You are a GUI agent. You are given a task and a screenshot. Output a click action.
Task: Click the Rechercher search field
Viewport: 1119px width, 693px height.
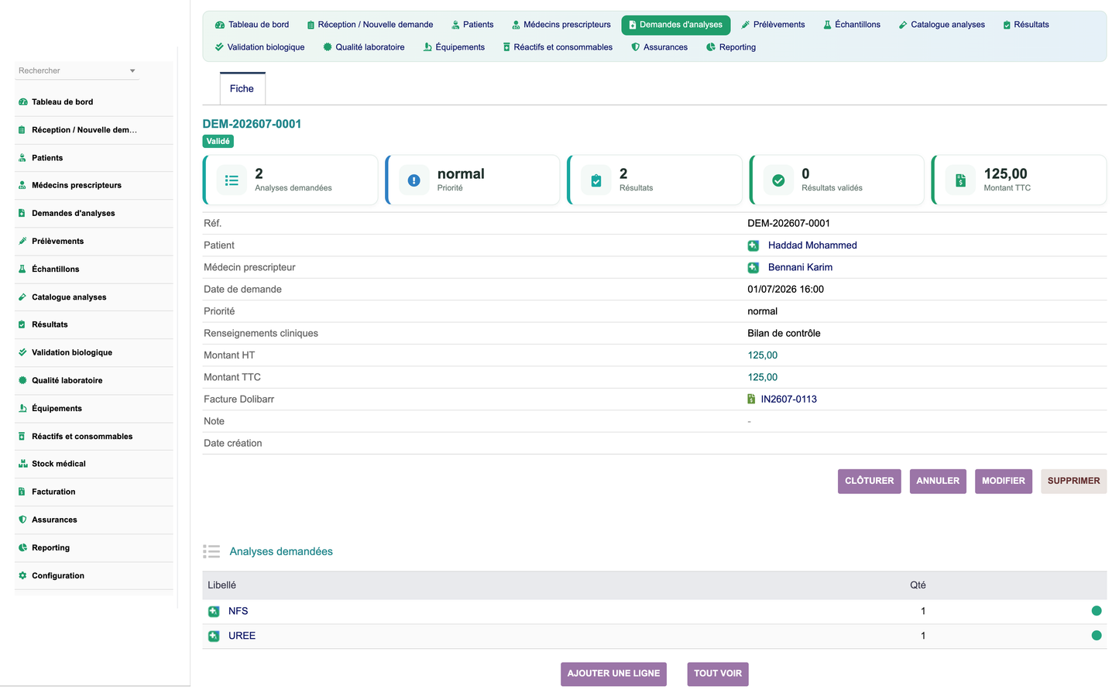tap(71, 70)
